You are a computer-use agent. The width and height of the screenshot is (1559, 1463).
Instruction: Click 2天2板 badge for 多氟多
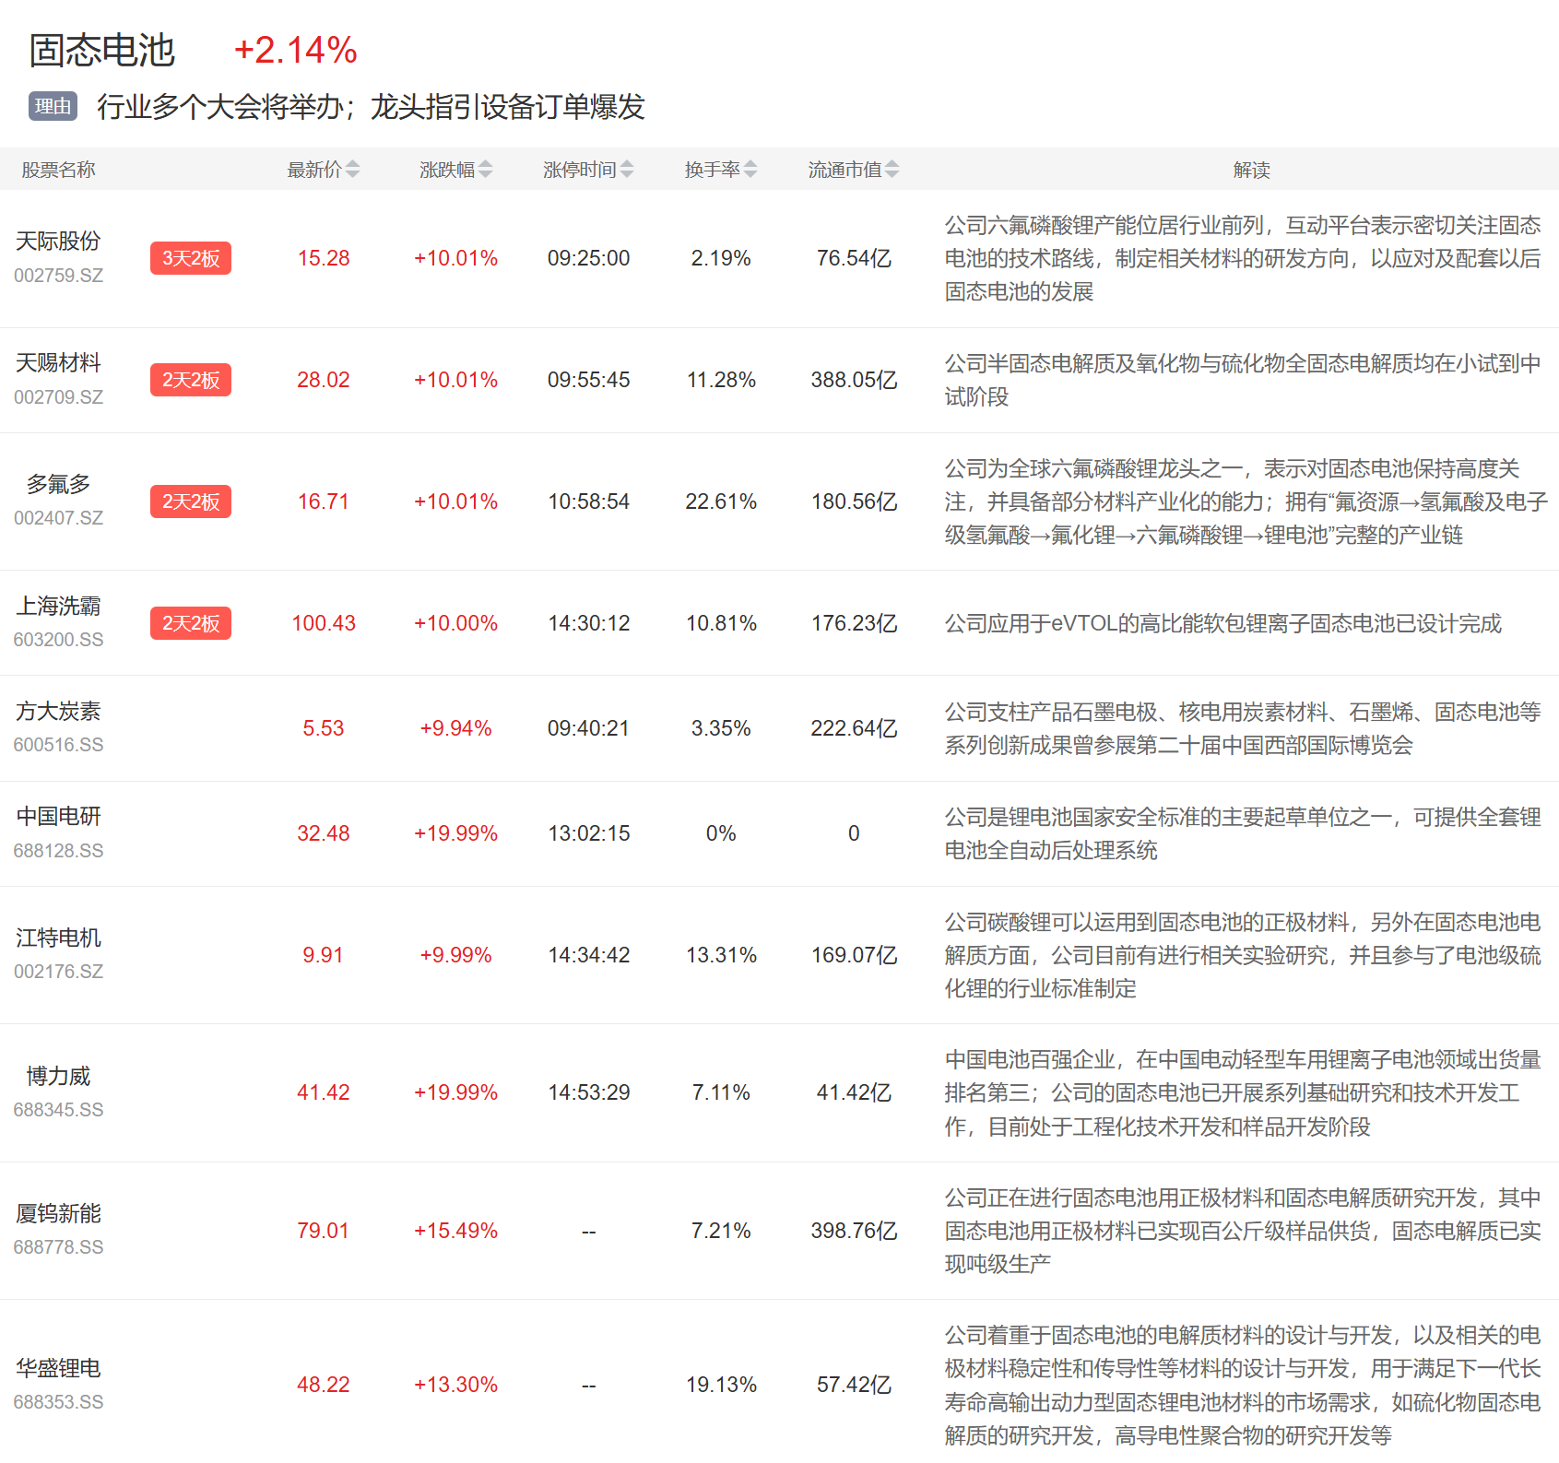191,501
